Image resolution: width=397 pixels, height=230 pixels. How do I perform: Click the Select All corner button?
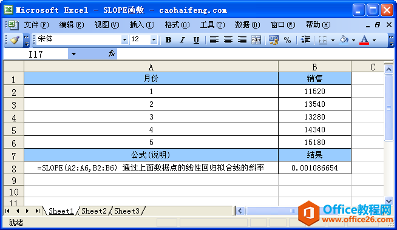pyautogui.click(x=14, y=67)
